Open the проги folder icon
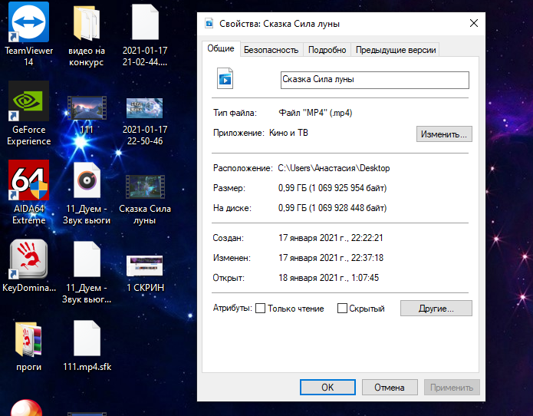Viewport: 533px width, 416px height. [28, 339]
